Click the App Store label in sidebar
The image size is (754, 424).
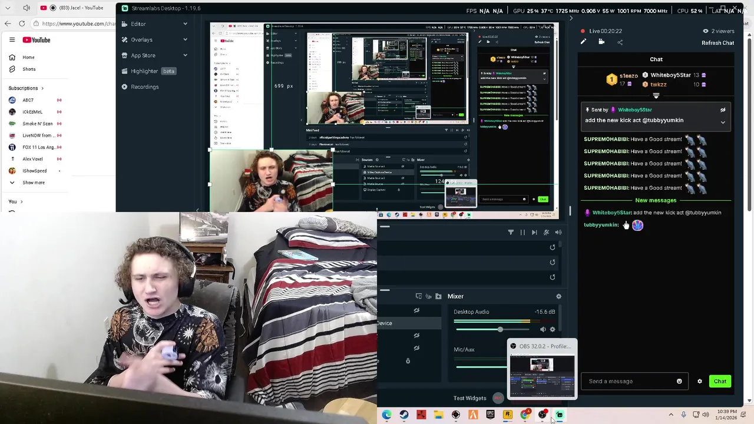point(143,55)
